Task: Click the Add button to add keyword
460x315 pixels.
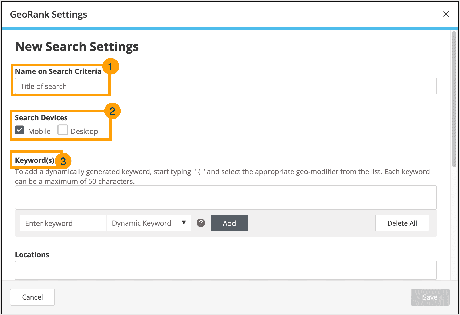Action: click(229, 223)
